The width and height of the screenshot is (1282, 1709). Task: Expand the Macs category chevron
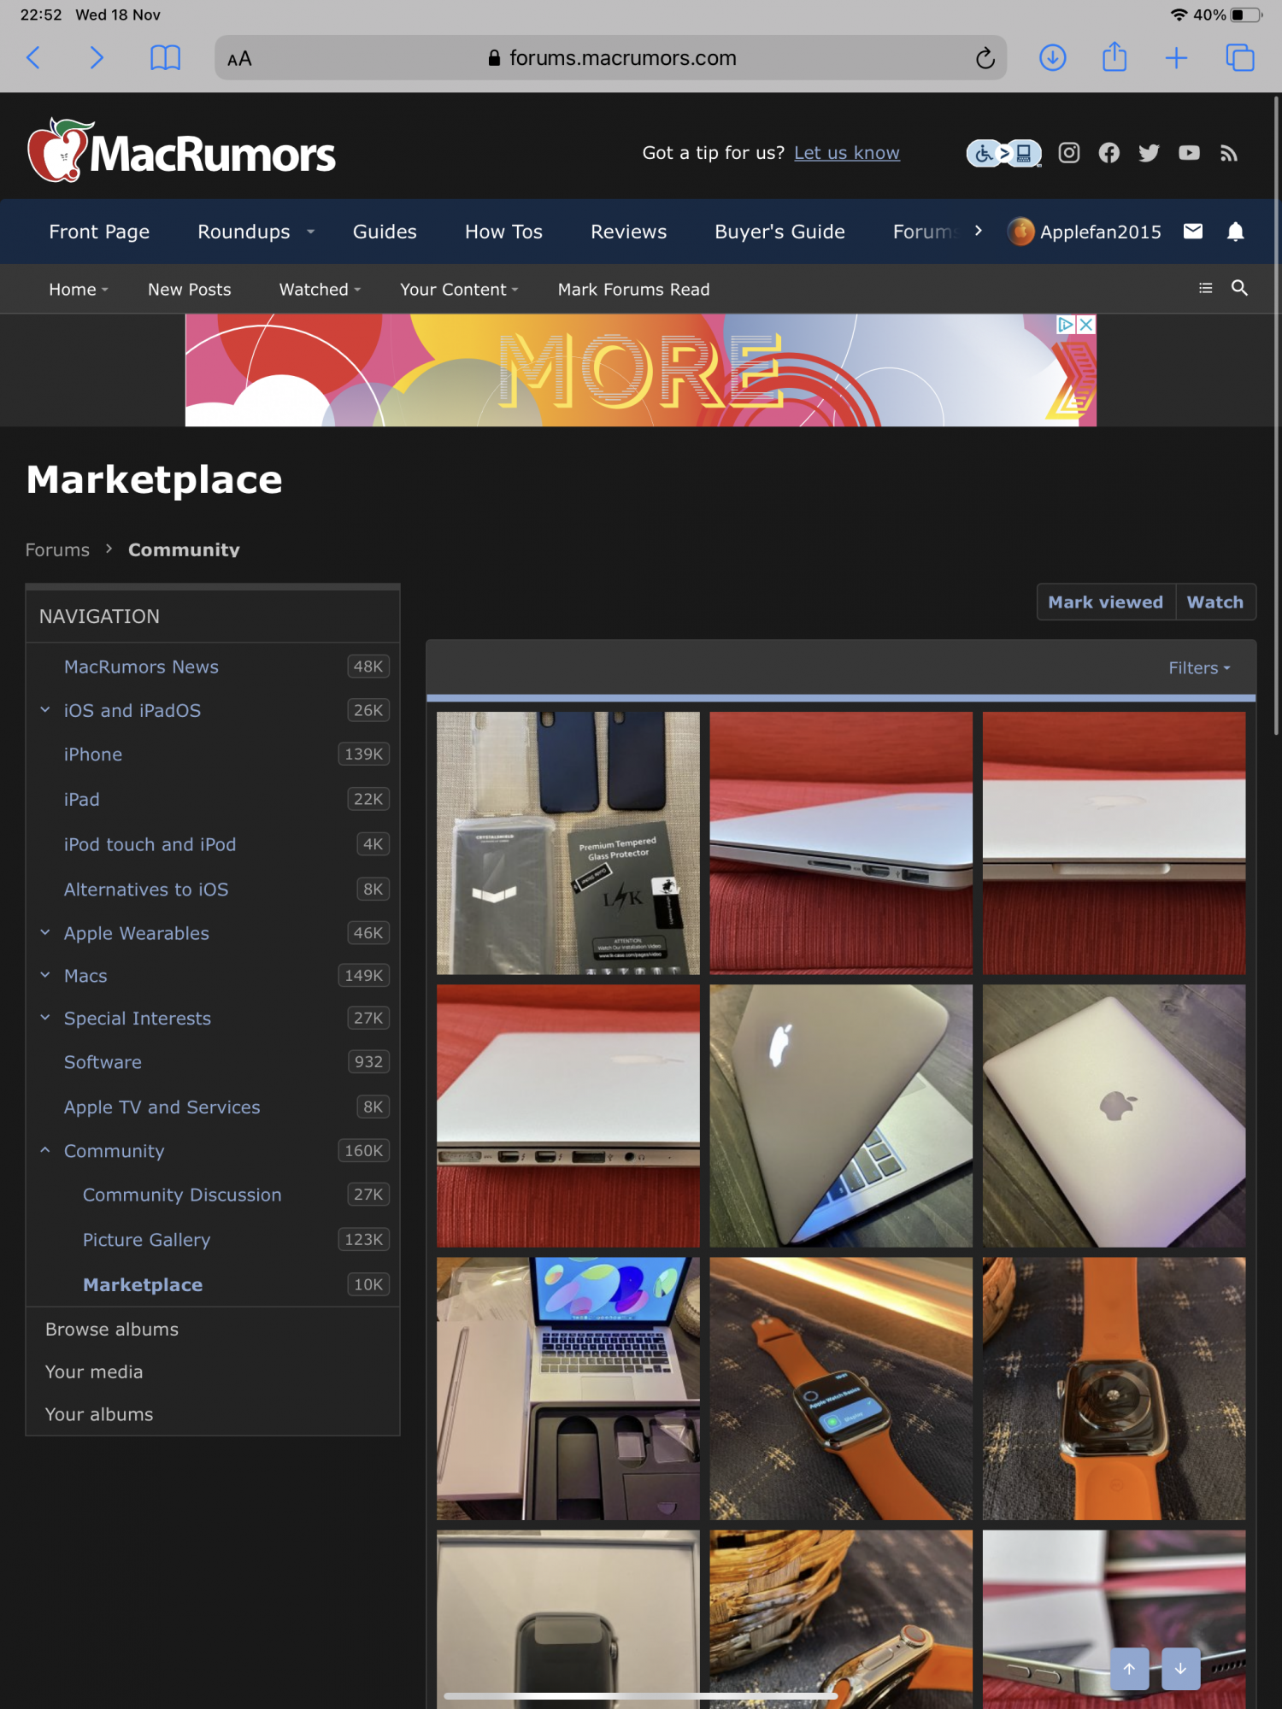(45, 975)
